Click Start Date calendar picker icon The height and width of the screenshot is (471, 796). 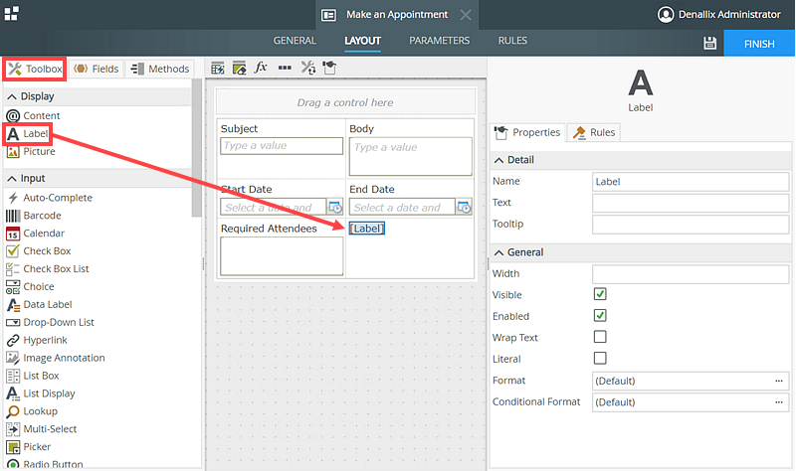(x=335, y=207)
